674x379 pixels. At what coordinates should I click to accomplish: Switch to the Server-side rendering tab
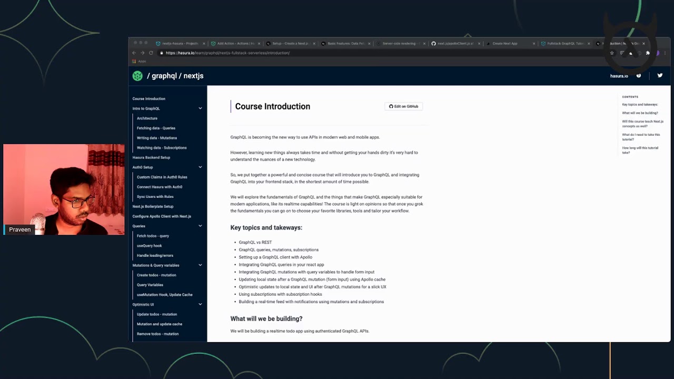[x=400, y=44]
